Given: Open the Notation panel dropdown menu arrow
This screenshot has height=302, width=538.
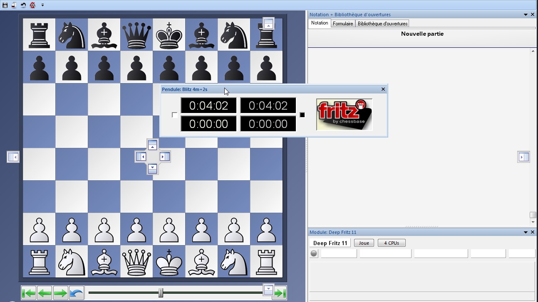Looking at the screenshot, I should tap(526, 15).
